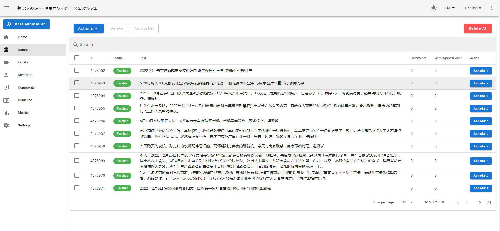Open the Labels menu item
Viewport: 500px width, 231px height.
coord(33,62)
